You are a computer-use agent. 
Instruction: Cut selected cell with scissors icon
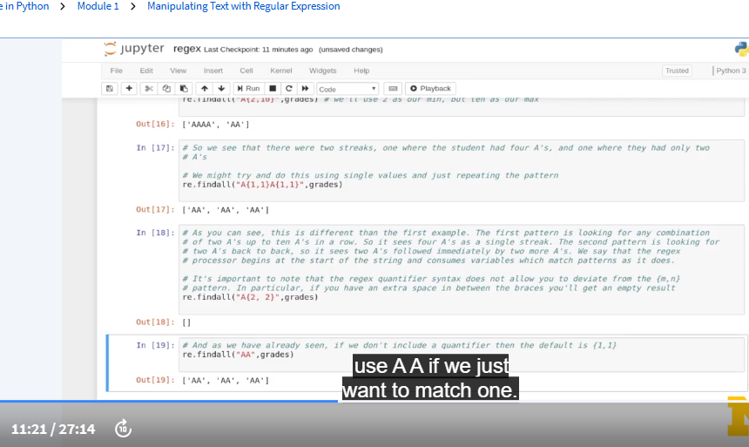(x=149, y=89)
